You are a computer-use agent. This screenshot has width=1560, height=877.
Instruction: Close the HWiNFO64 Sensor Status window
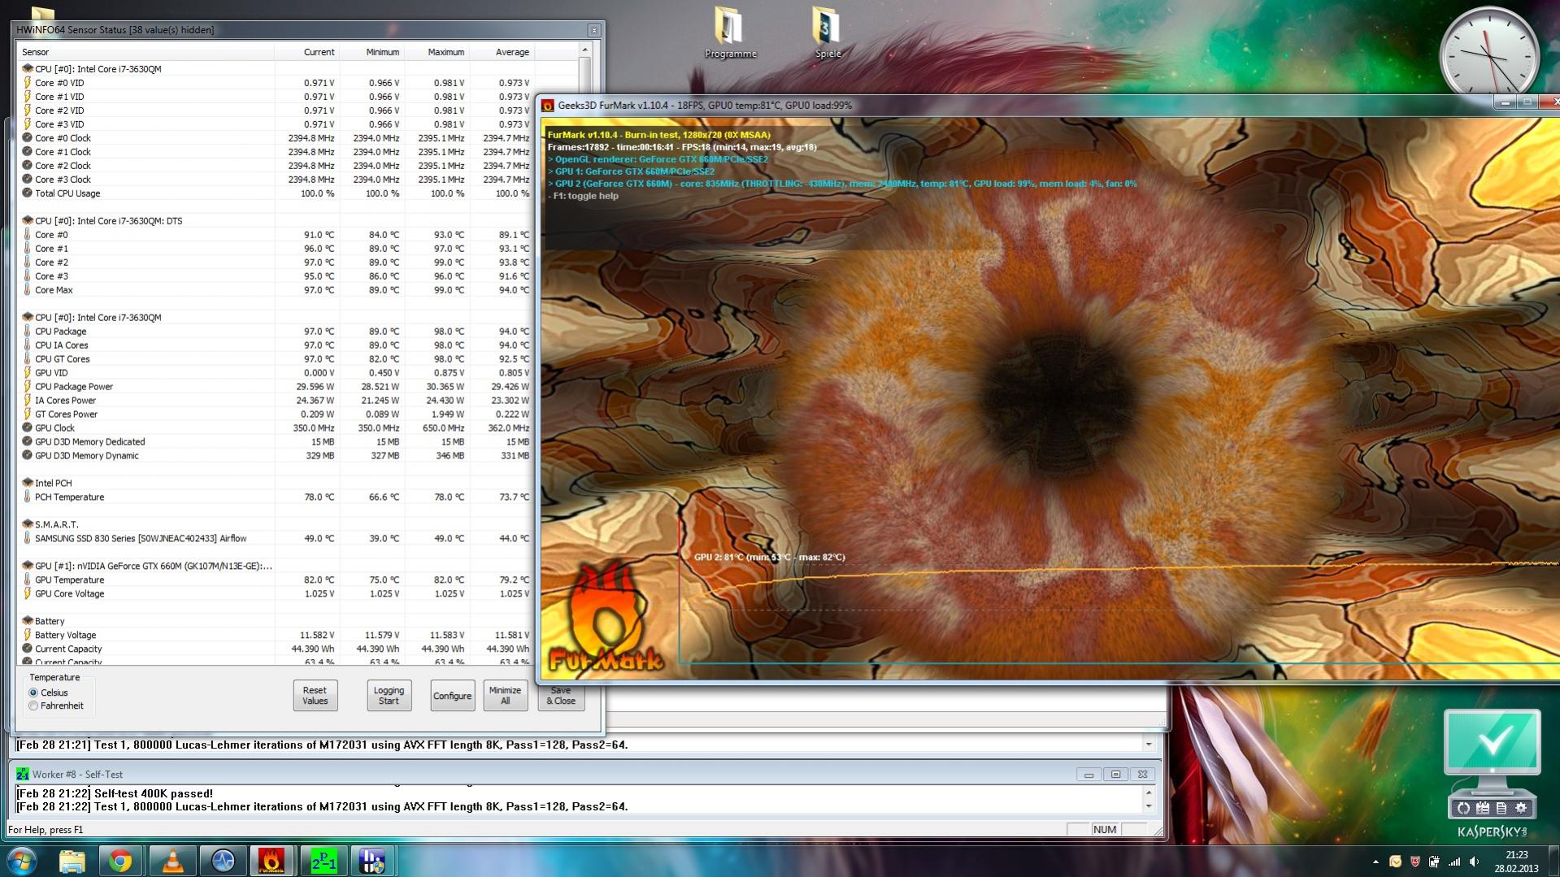[x=594, y=30]
